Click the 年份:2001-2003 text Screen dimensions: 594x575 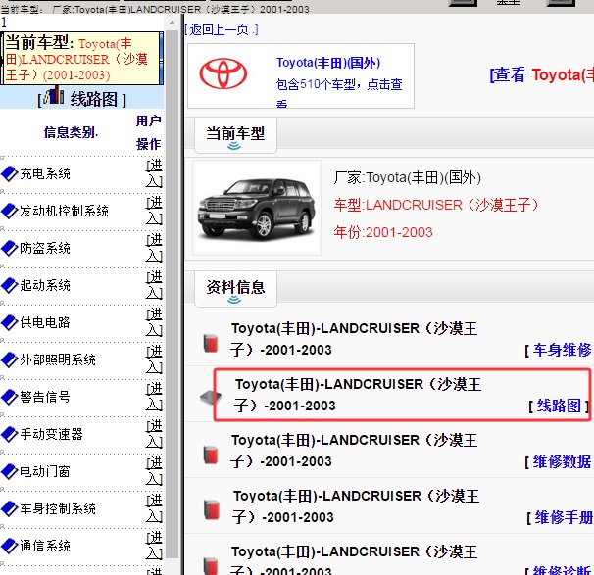click(383, 232)
